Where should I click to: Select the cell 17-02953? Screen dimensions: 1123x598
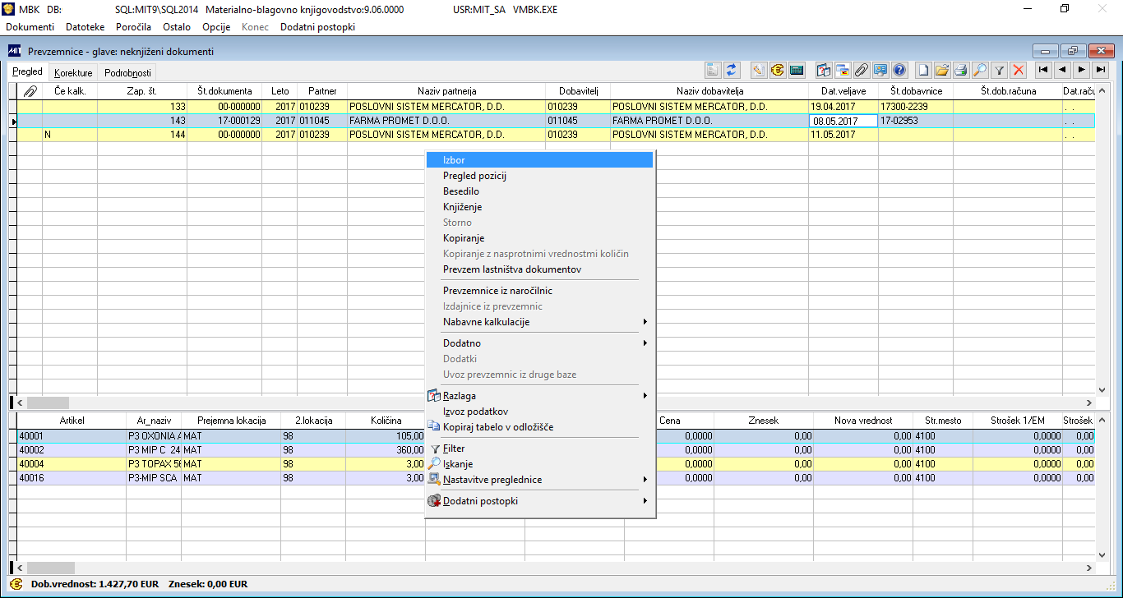click(x=915, y=121)
